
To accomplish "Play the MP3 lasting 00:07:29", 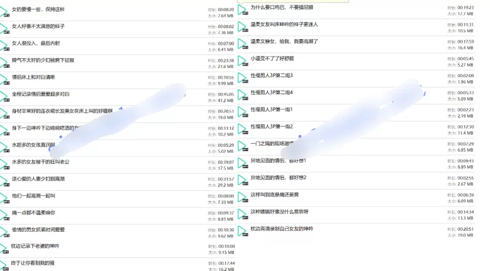I will [x=243, y=146].
